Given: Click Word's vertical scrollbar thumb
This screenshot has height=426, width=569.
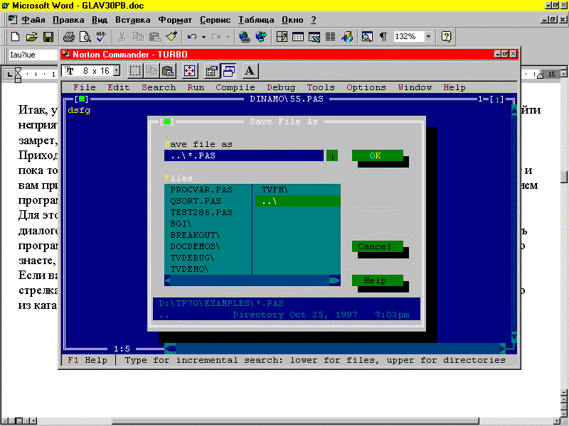Looking at the screenshot, I should coord(564,177).
